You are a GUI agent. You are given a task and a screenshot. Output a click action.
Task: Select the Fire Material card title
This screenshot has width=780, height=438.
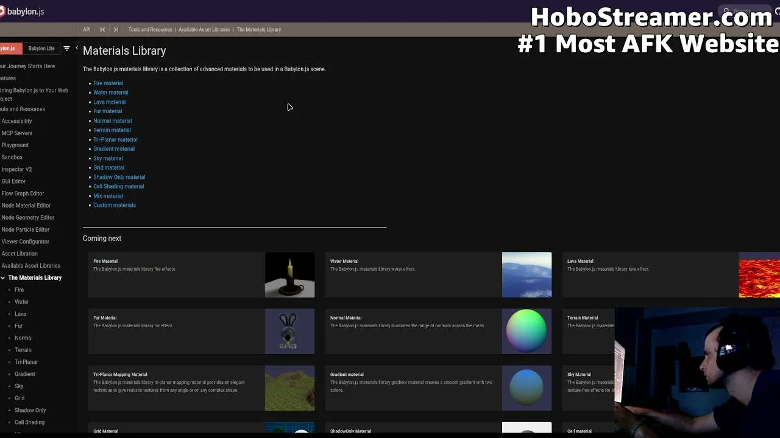point(105,262)
